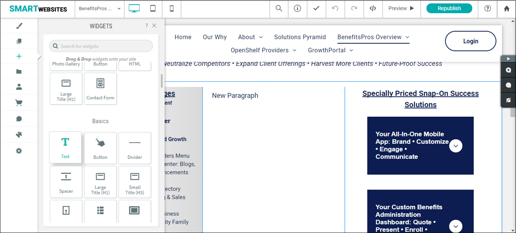
Task: Click the checkmark toolbar icon
Action: tap(316, 8)
